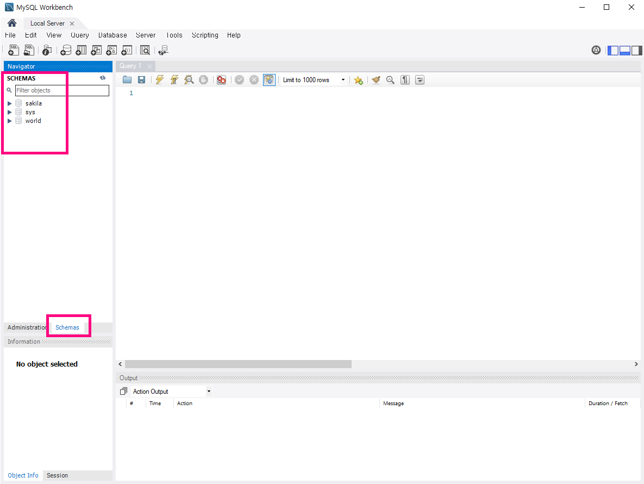
Task: Create a new schema icon
Action: pyautogui.click(x=66, y=50)
